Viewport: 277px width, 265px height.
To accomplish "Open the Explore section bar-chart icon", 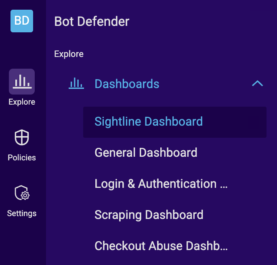I will [22, 82].
